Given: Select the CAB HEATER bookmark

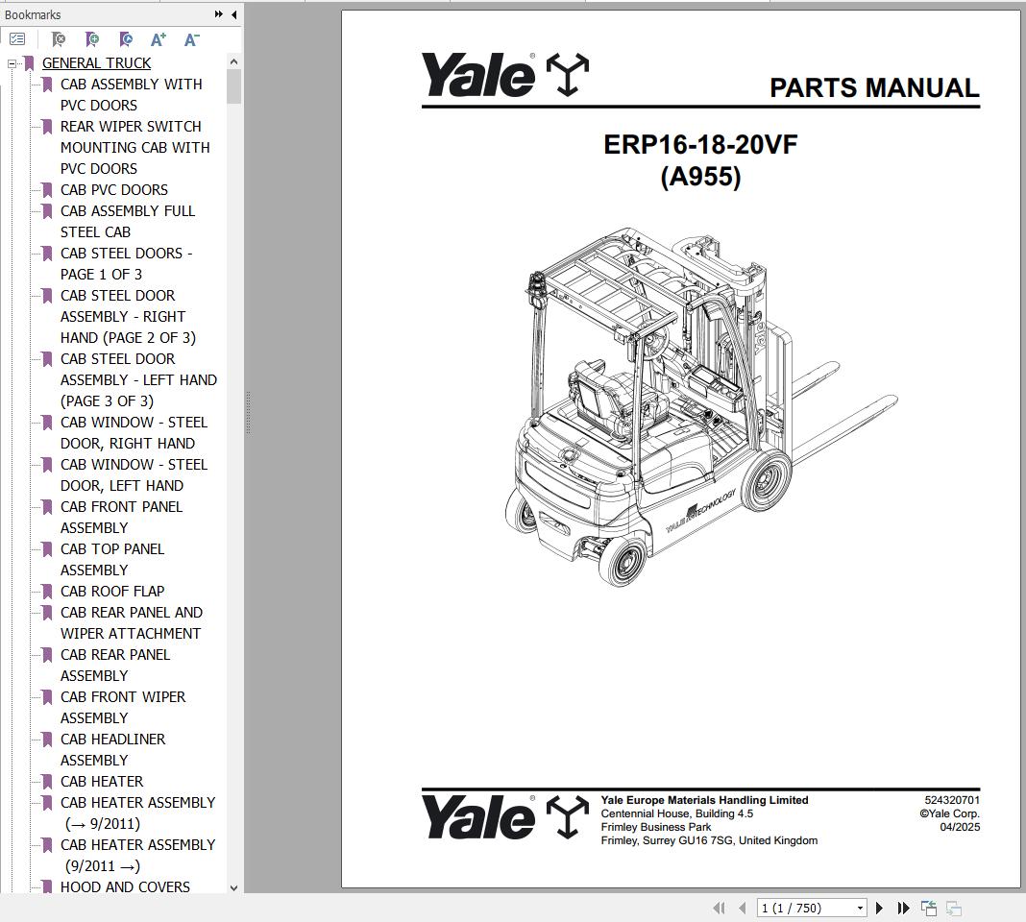Looking at the screenshot, I should (x=102, y=781).
